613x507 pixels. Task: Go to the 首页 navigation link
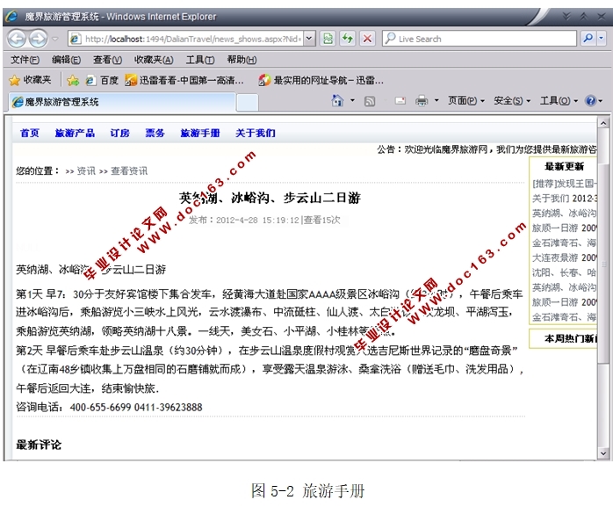tap(30, 133)
